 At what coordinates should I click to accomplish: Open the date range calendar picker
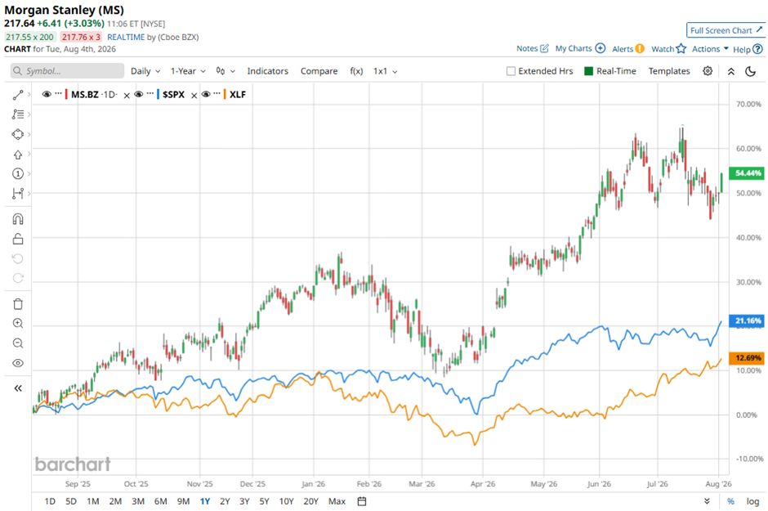[x=361, y=501]
